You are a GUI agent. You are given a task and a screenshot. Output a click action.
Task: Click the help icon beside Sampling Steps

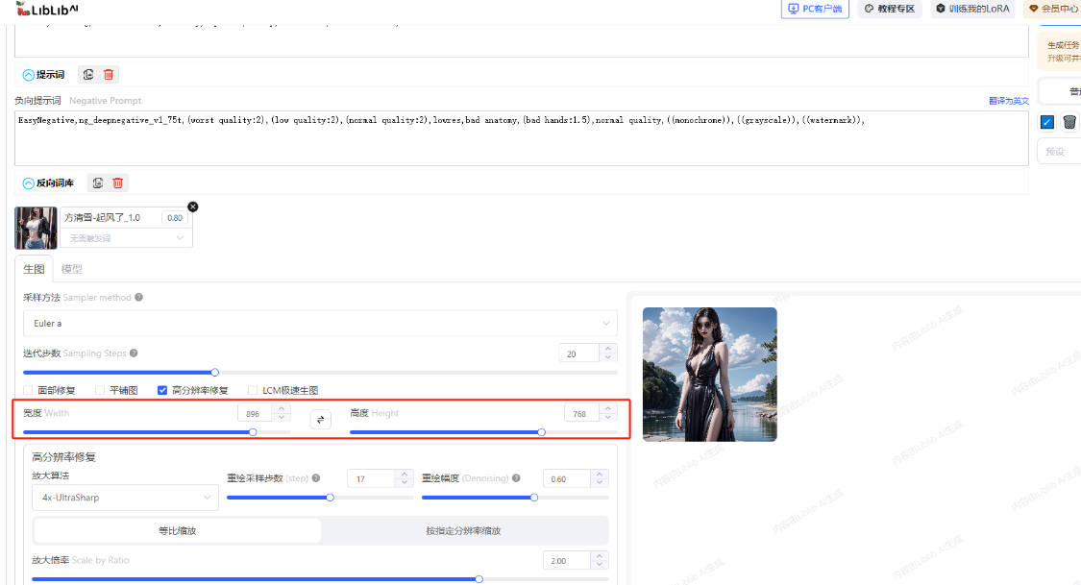(134, 353)
